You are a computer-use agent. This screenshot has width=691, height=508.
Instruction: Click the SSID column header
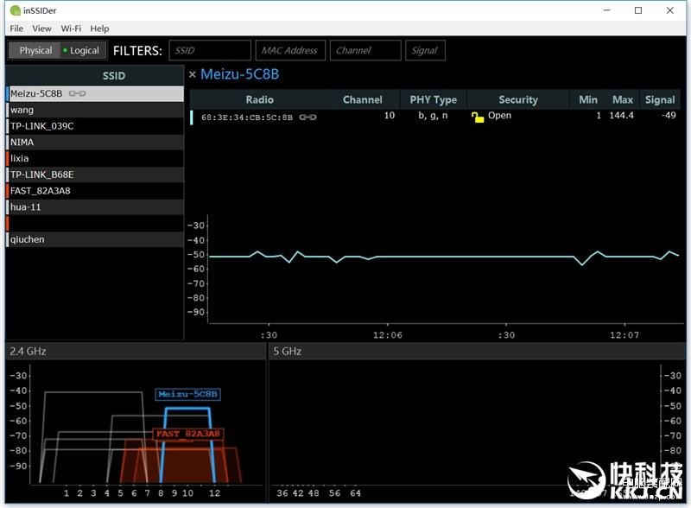pos(114,76)
